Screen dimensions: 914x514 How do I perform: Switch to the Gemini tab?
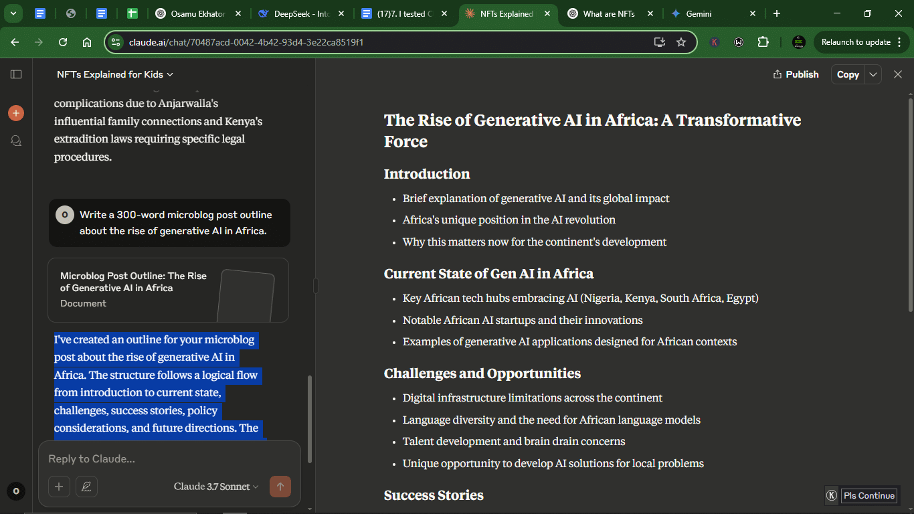click(x=713, y=13)
